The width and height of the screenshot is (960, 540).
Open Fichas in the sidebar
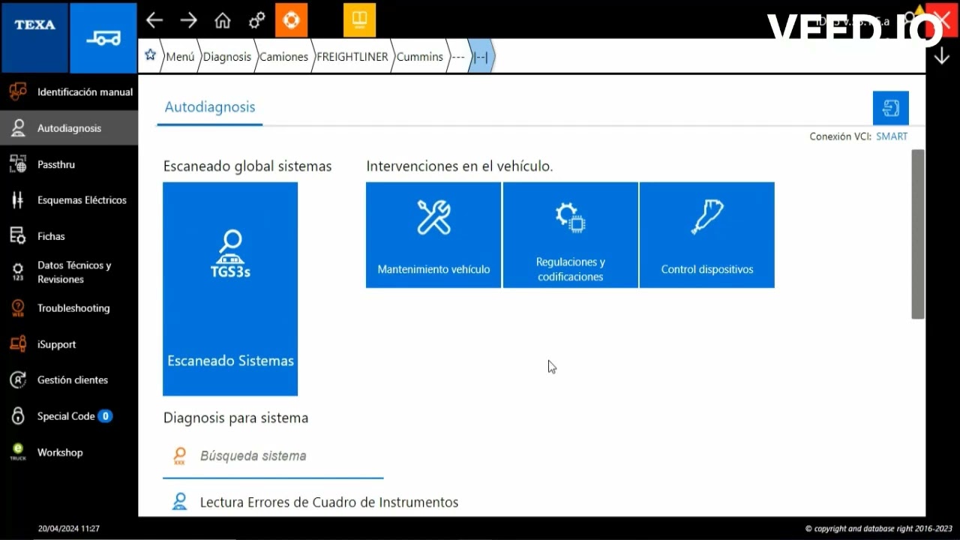[69, 236]
